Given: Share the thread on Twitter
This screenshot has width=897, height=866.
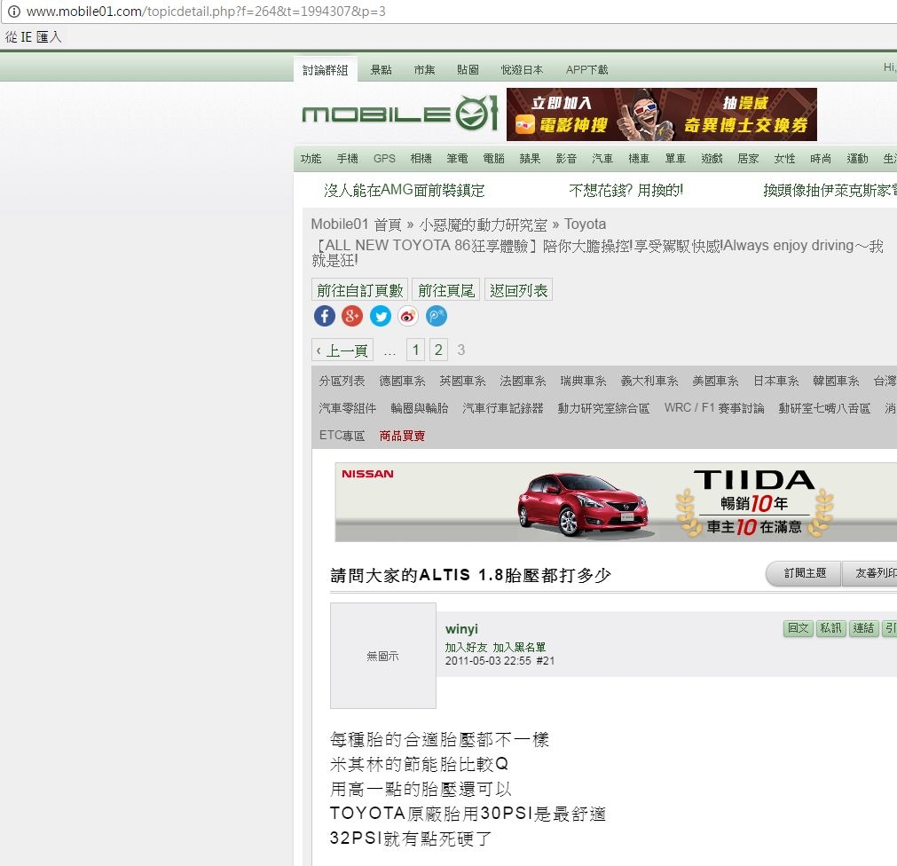Looking at the screenshot, I should [381, 316].
